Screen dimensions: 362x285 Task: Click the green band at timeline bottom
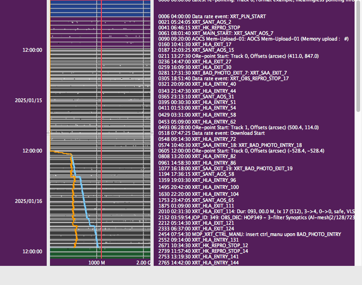pos(100,252)
